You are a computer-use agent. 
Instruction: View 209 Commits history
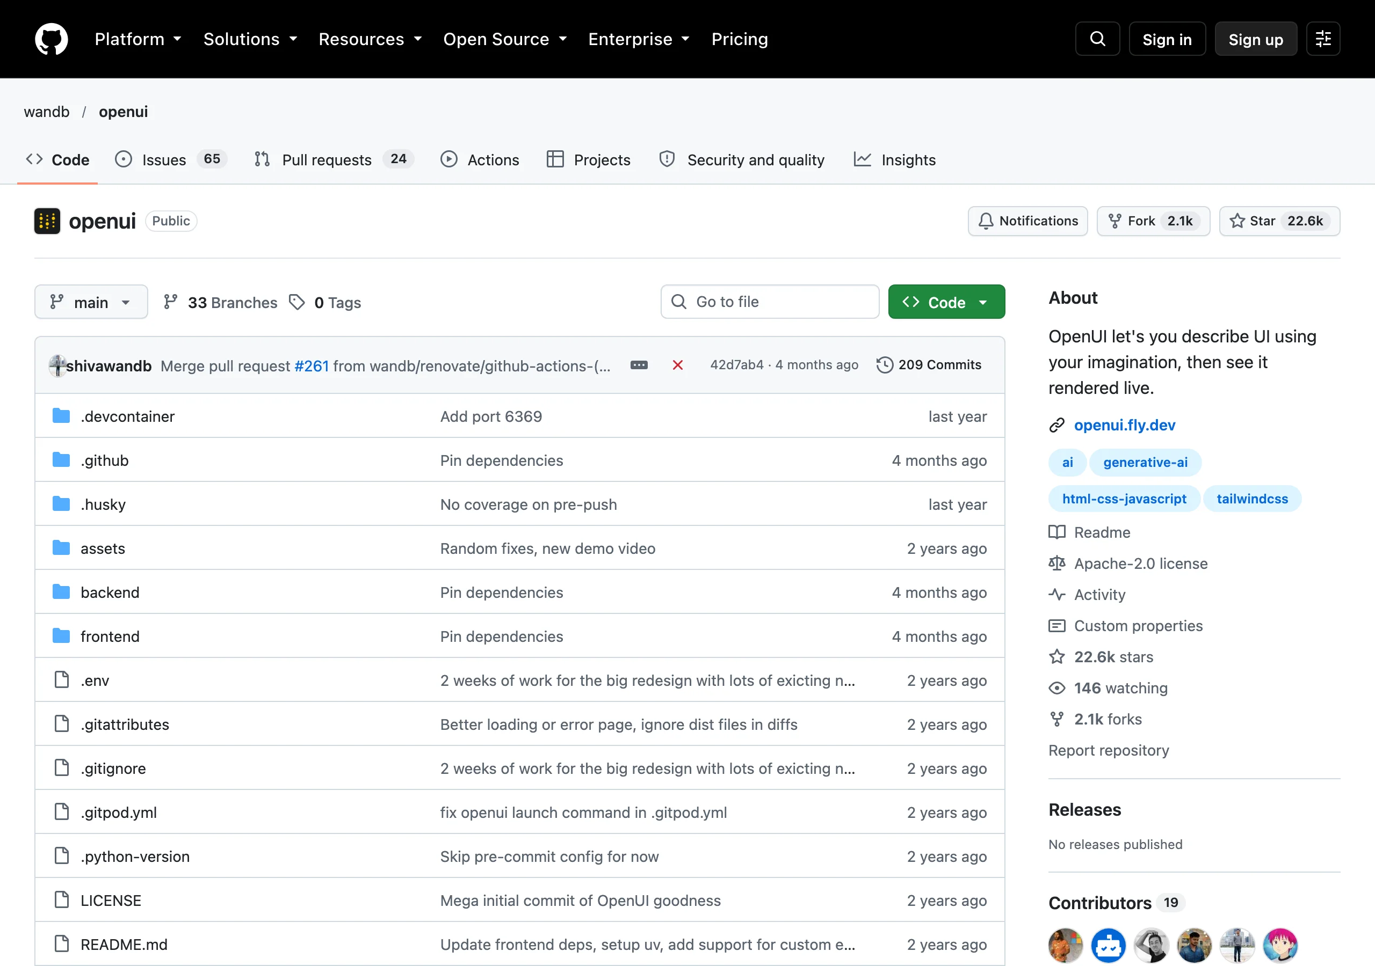pos(929,365)
